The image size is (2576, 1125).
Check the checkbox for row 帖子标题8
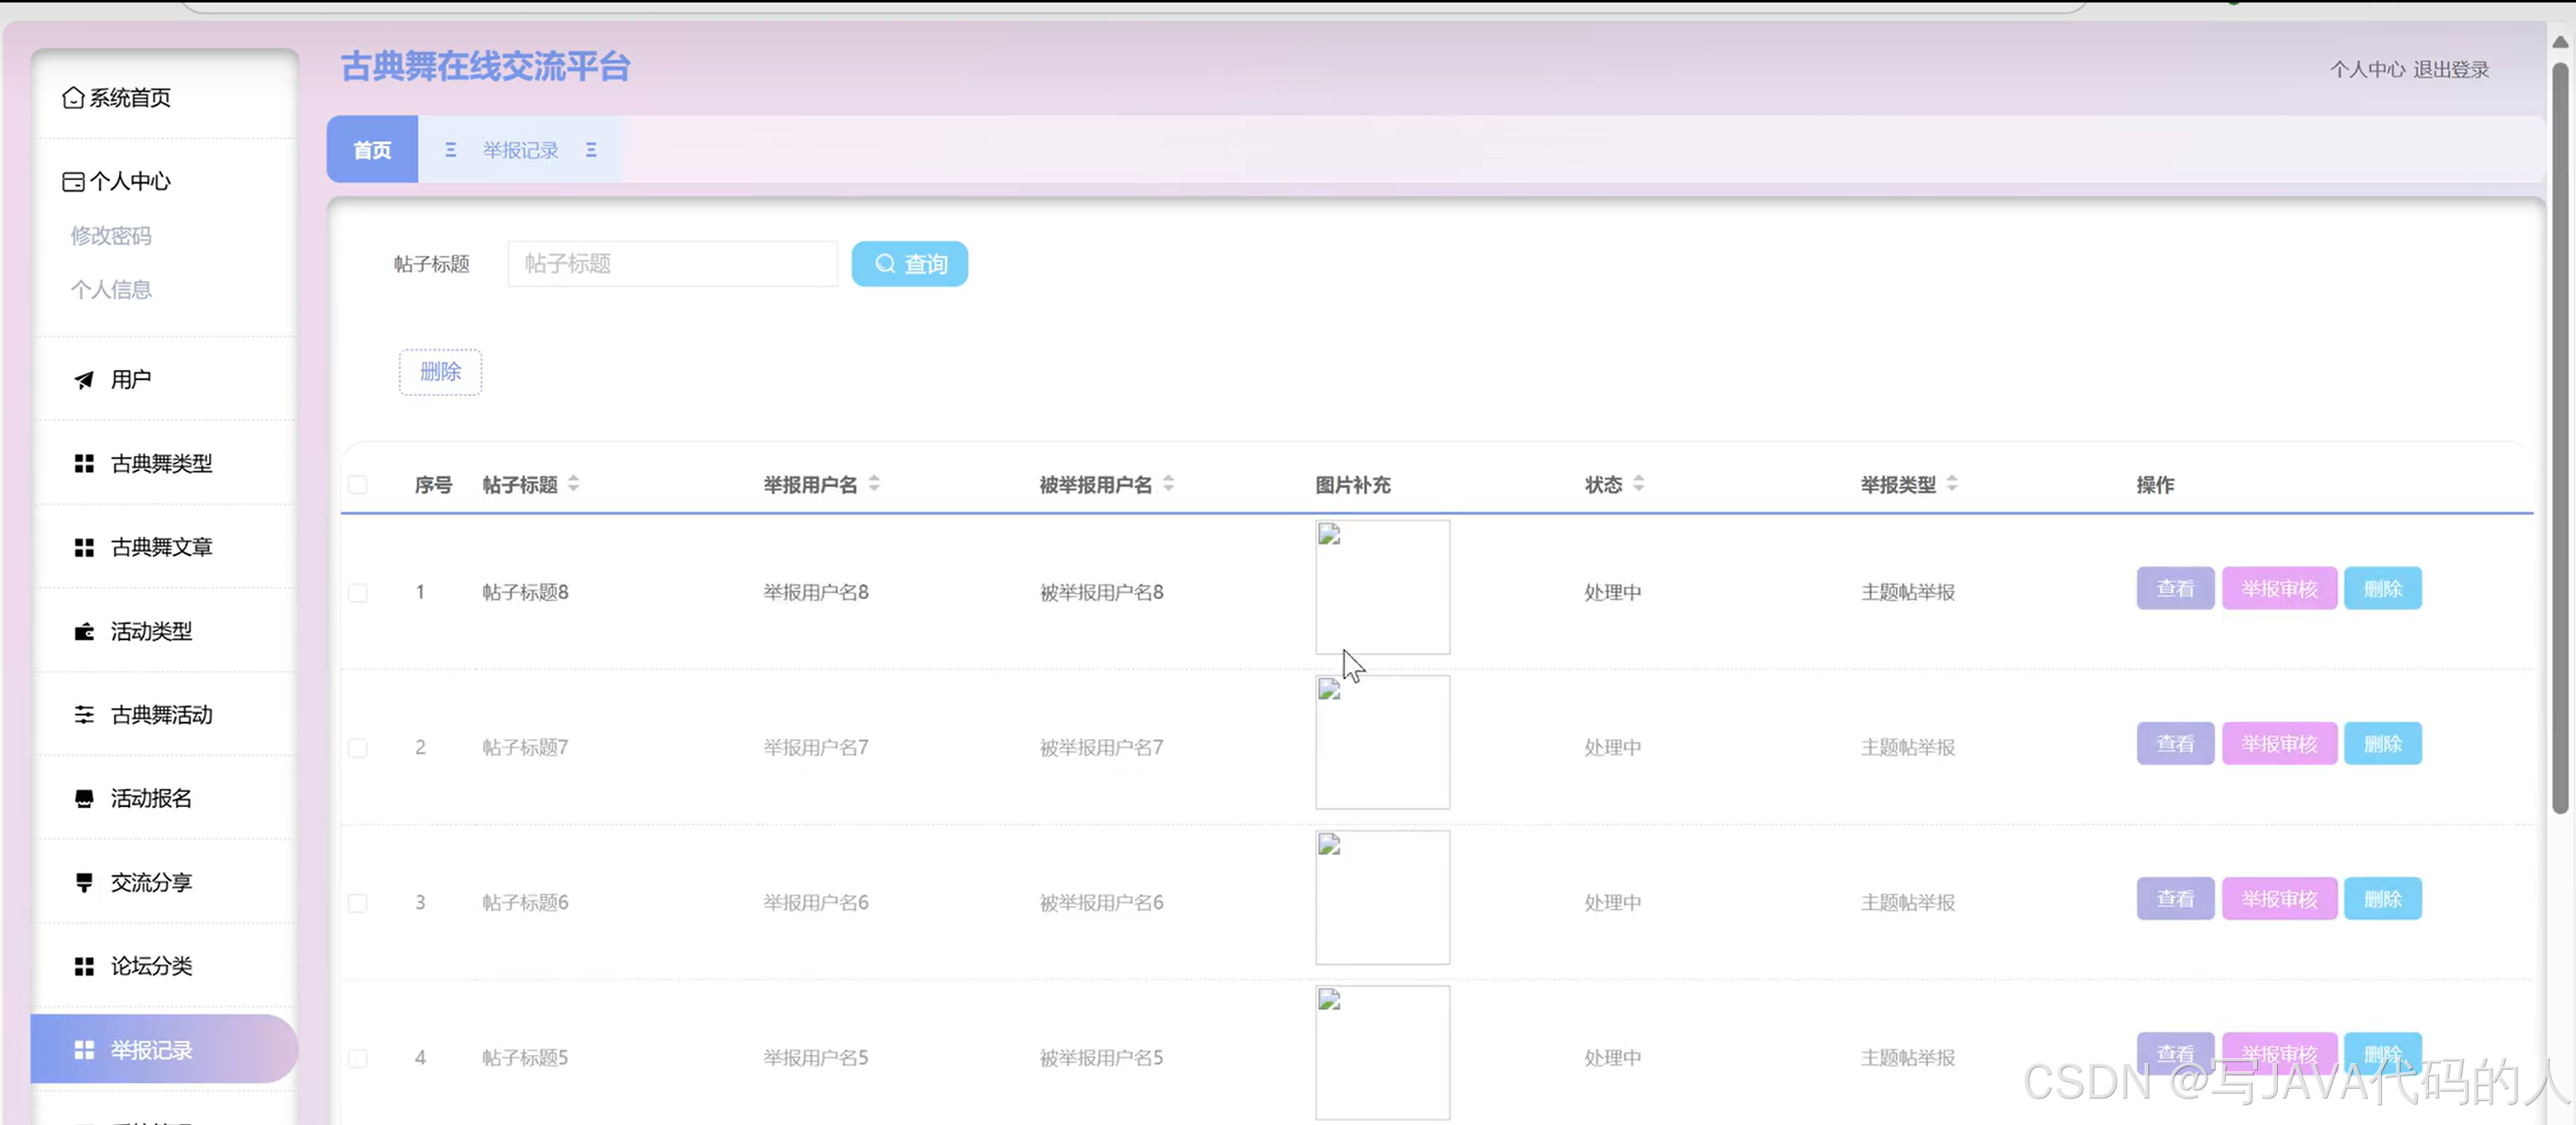pos(357,591)
